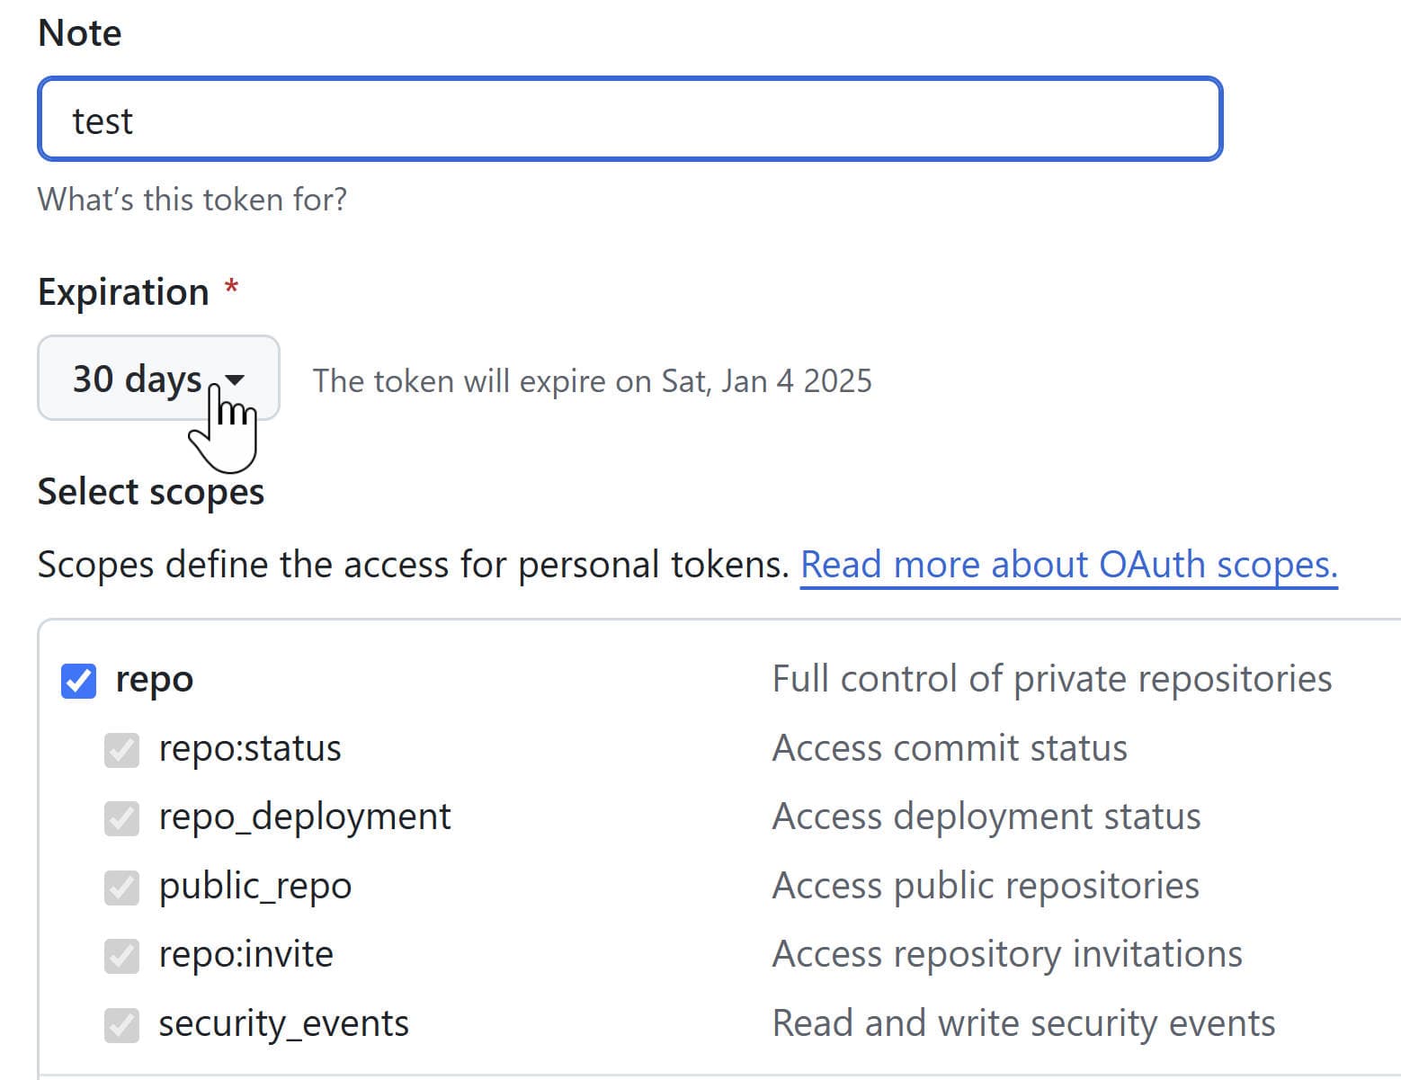1401x1080 pixels.
Task: Uncheck the repo scope checkbox
Action: coord(79,681)
